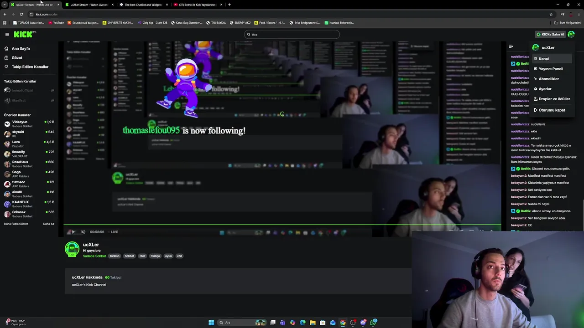Open Levo recommended channel

tap(29, 143)
